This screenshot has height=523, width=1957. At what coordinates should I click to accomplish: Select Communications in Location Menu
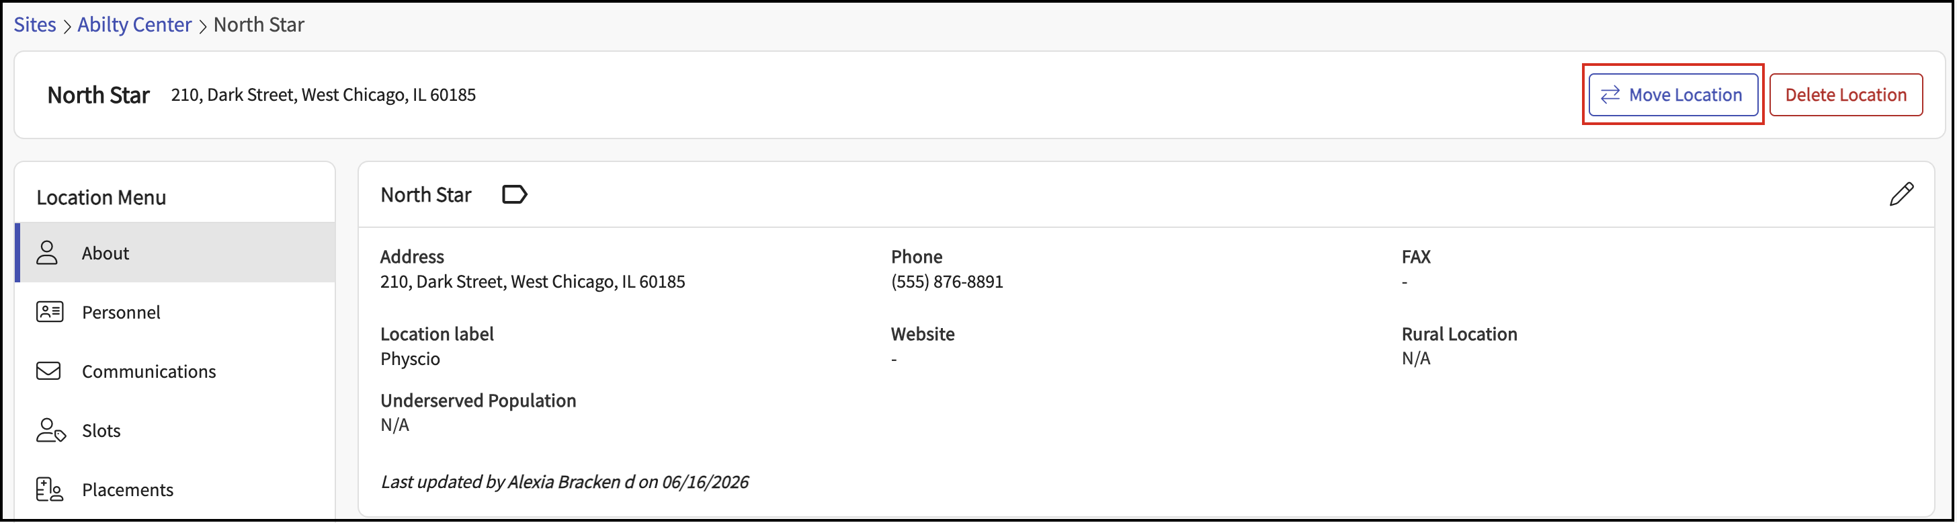[175, 371]
